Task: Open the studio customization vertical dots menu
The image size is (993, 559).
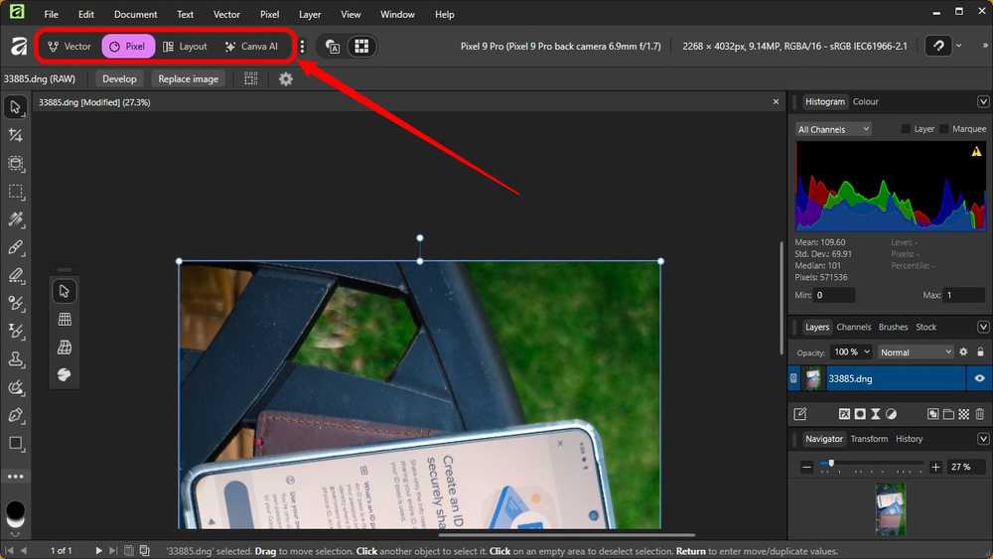Action: tap(302, 47)
